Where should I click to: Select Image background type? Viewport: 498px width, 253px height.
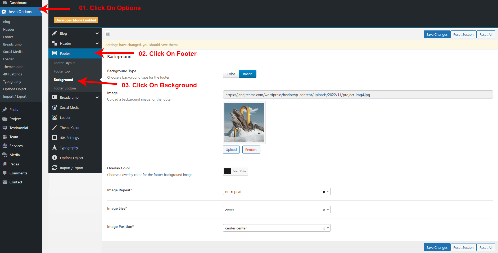tap(247, 74)
